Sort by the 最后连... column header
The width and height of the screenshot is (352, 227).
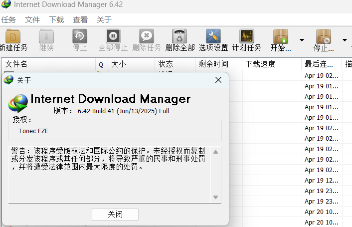tap(322, 64)
